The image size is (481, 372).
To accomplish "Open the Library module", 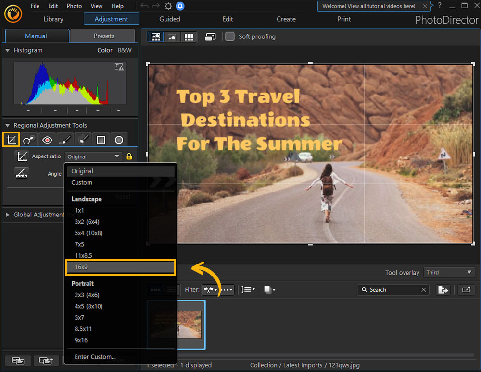I will point(53,19).
